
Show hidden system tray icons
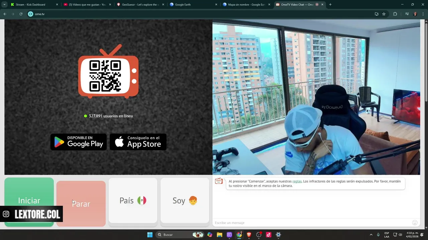371,235
